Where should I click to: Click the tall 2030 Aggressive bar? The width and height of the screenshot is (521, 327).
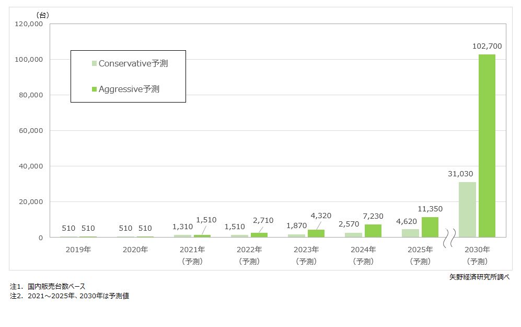click(x=487, y=146)
